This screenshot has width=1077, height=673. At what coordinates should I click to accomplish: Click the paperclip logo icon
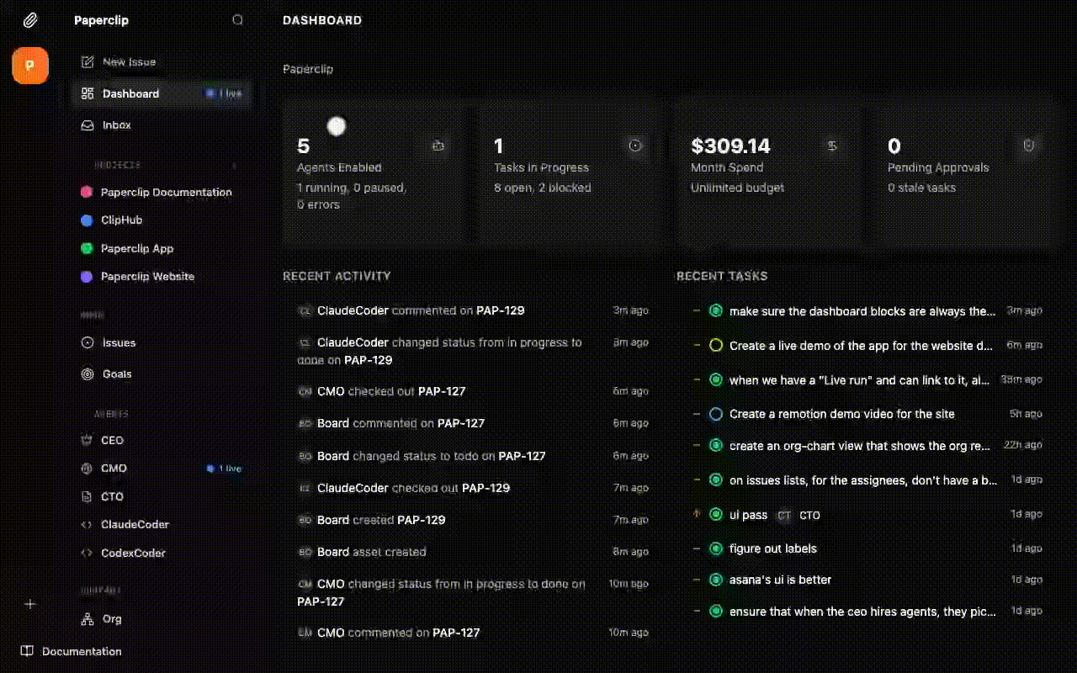[x=30, y=20]
